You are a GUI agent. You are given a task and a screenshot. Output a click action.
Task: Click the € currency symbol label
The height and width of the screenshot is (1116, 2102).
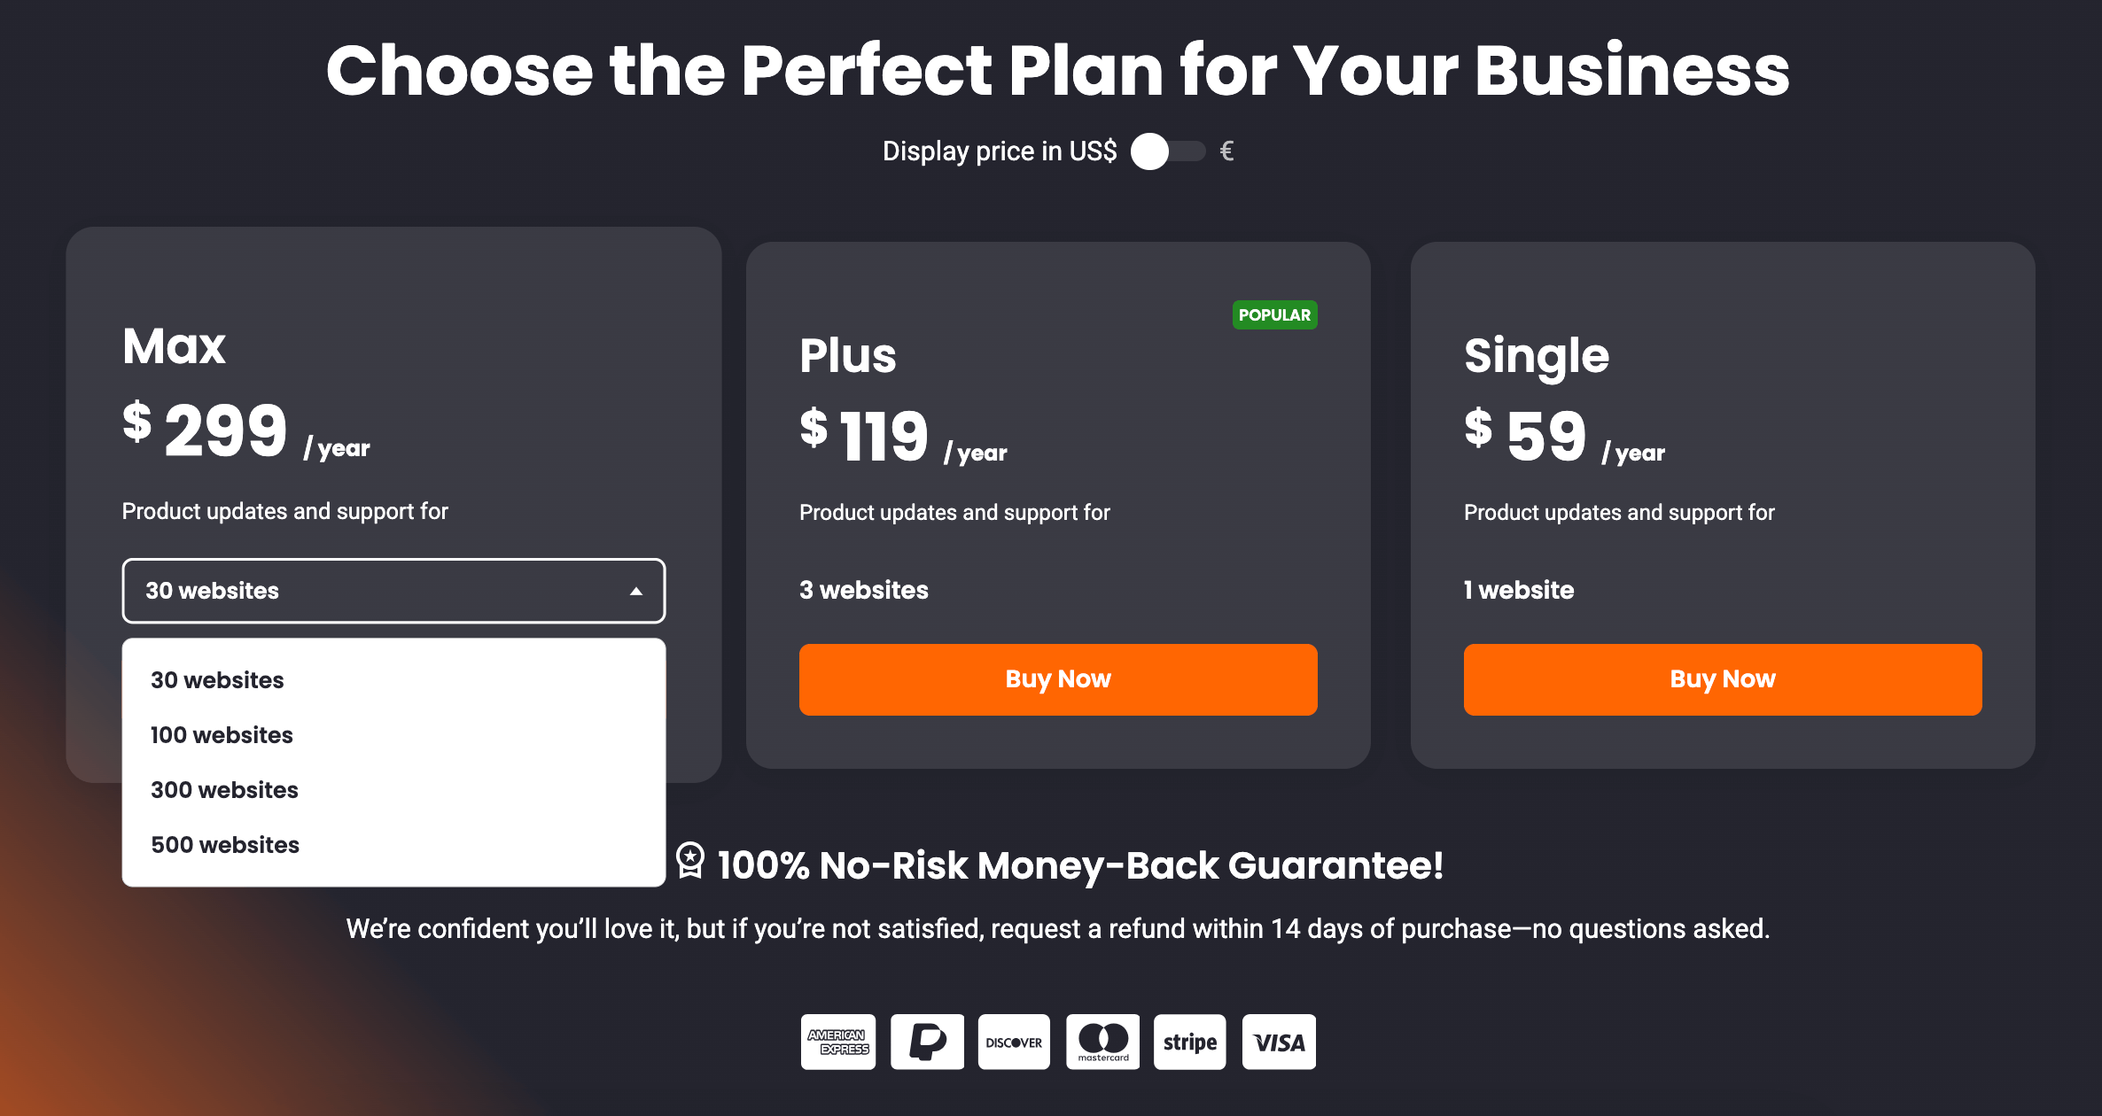coord(1226,151)
